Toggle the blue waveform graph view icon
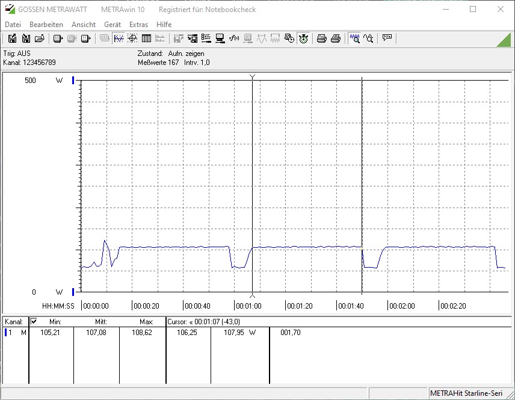515x400 pixels. click(x=119, y=38)
